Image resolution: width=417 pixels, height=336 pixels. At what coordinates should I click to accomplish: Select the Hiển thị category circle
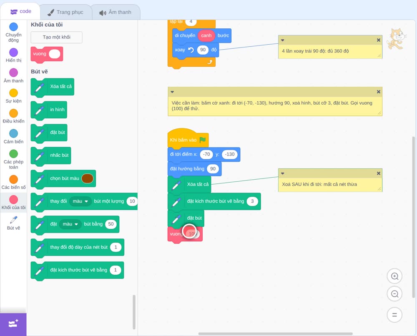click(x=14, y=53)
